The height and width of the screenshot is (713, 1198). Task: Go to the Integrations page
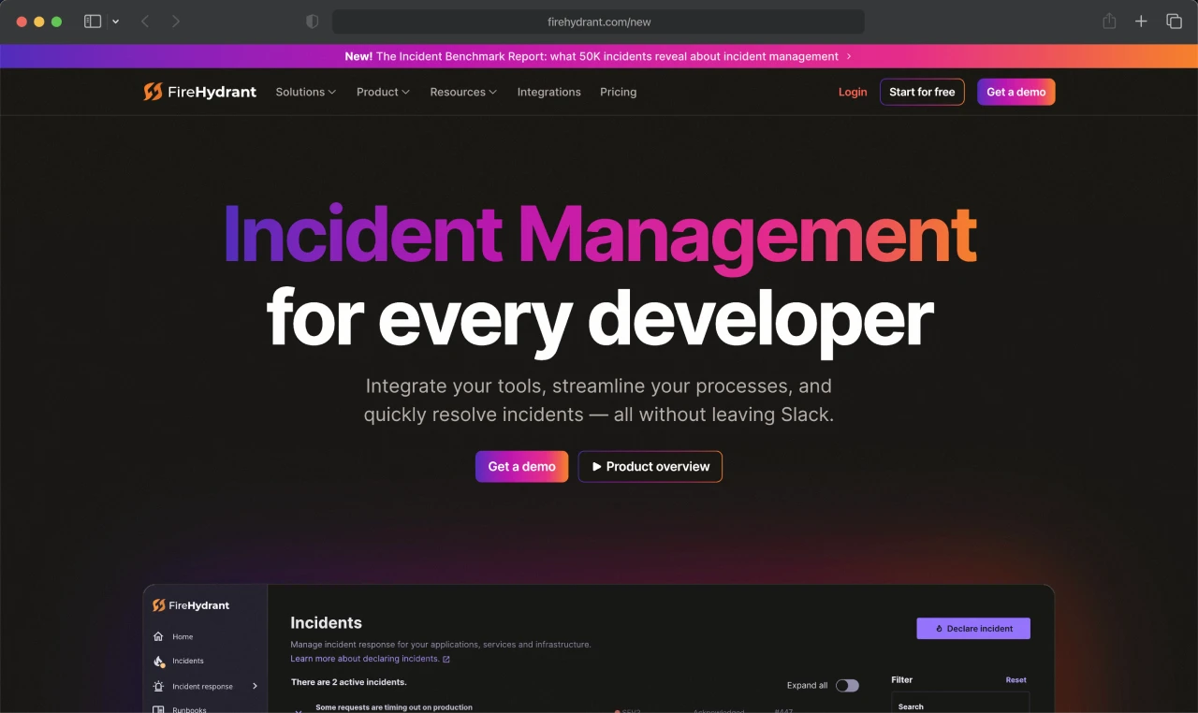point(548,92)
